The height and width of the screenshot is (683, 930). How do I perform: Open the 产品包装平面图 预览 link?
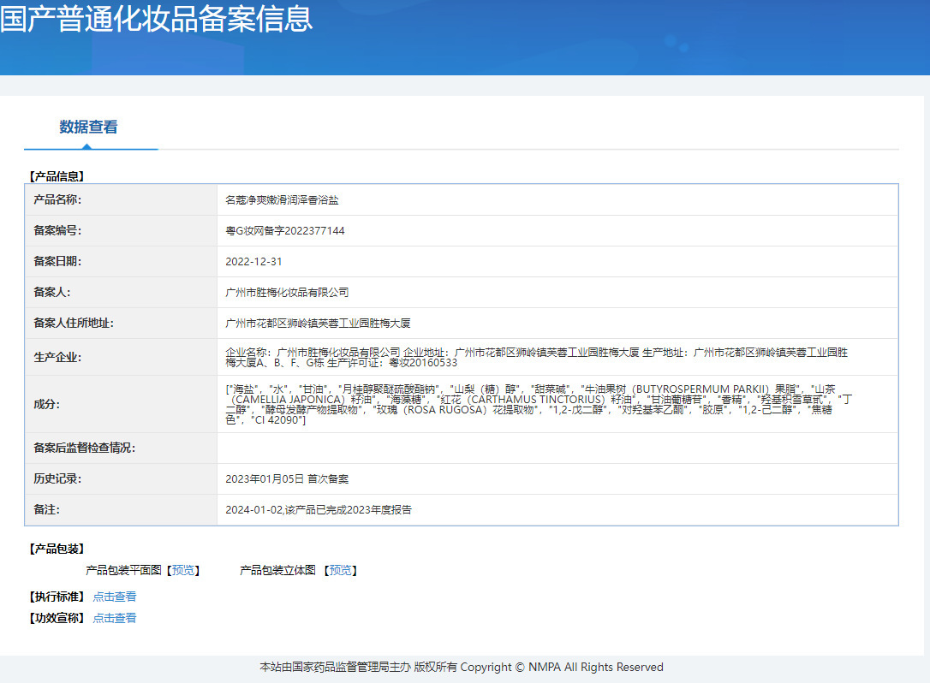[x=182, y=570]
